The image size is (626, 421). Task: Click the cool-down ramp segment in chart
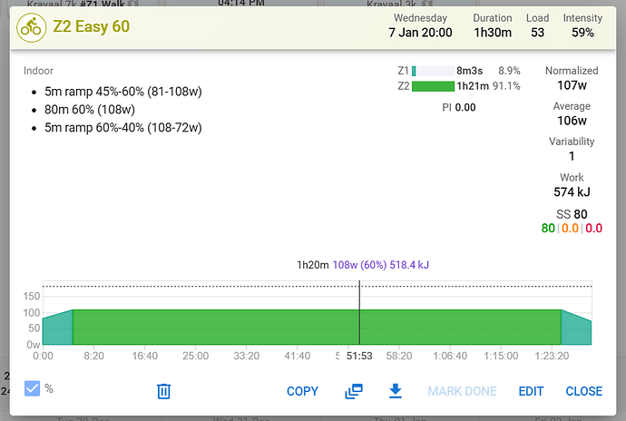click(576, 330)
